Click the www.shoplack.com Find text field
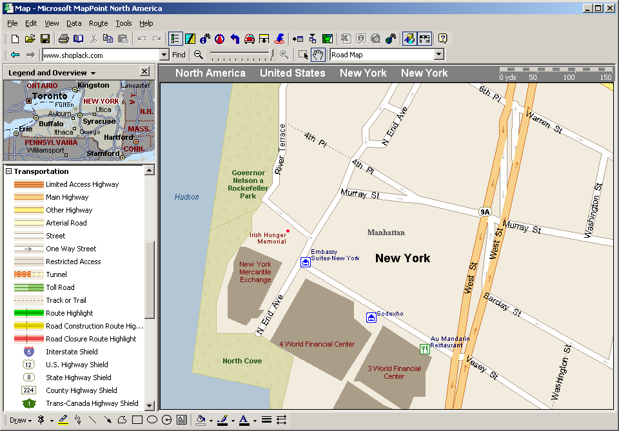This screenshot has width=619, height=431. (101, 55)
